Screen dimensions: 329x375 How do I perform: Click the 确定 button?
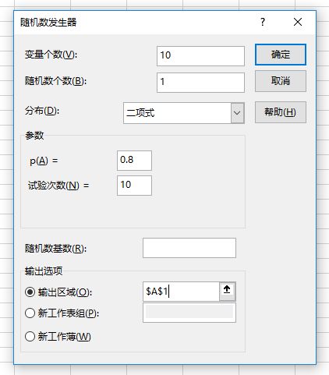281,55
